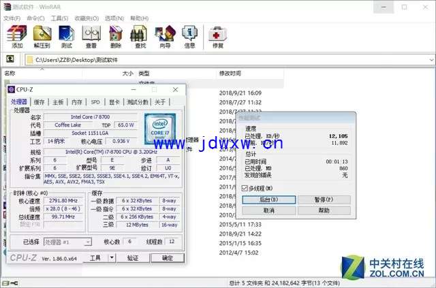Open the Tools (工具) menu in WinRAR
Image resolution: width=436 pixels, height=288 pixels.
click(x=59, y=18)
